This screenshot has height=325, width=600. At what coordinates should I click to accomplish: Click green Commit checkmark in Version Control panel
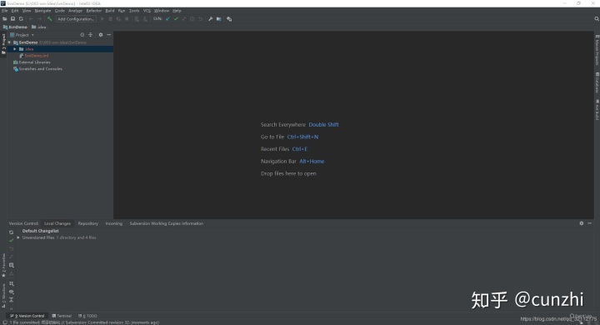(x=11, y=240)
